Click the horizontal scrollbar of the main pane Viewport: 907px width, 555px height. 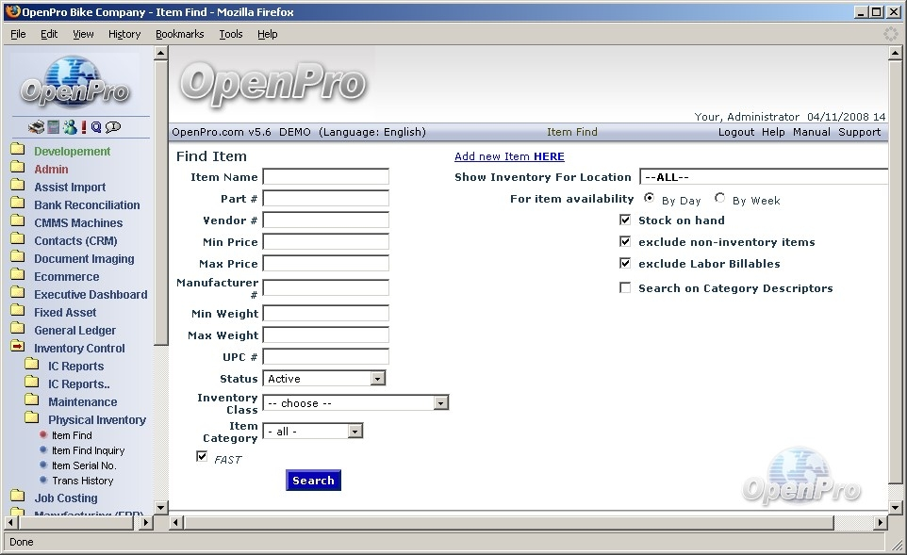tap(509, 522)
